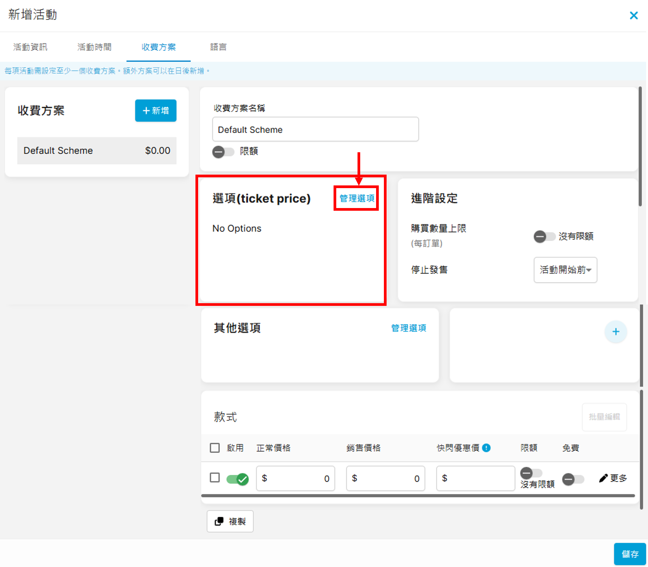Toggle the 免費 switch in variant row
This screenshot has width=648, height=567.
point(573,479)
